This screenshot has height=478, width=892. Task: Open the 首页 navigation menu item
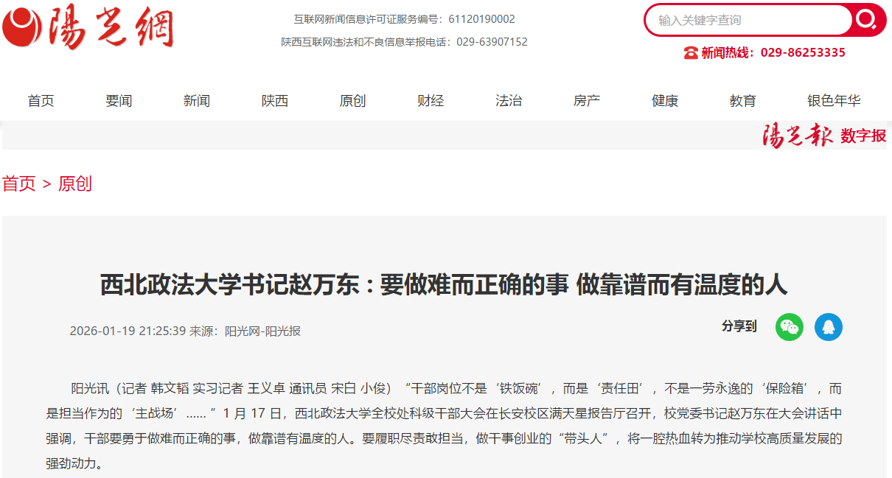tap(41, 101)
